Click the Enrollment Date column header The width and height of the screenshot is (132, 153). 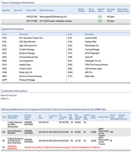[53, 117]
